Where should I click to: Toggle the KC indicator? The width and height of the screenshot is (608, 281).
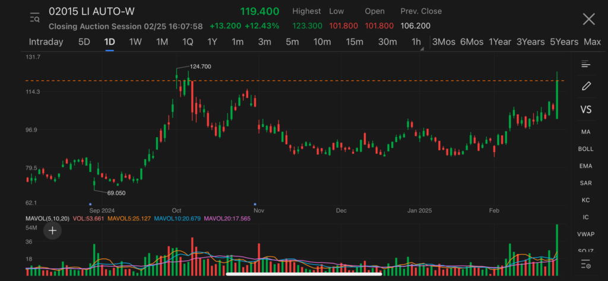[x=585, y=200]
